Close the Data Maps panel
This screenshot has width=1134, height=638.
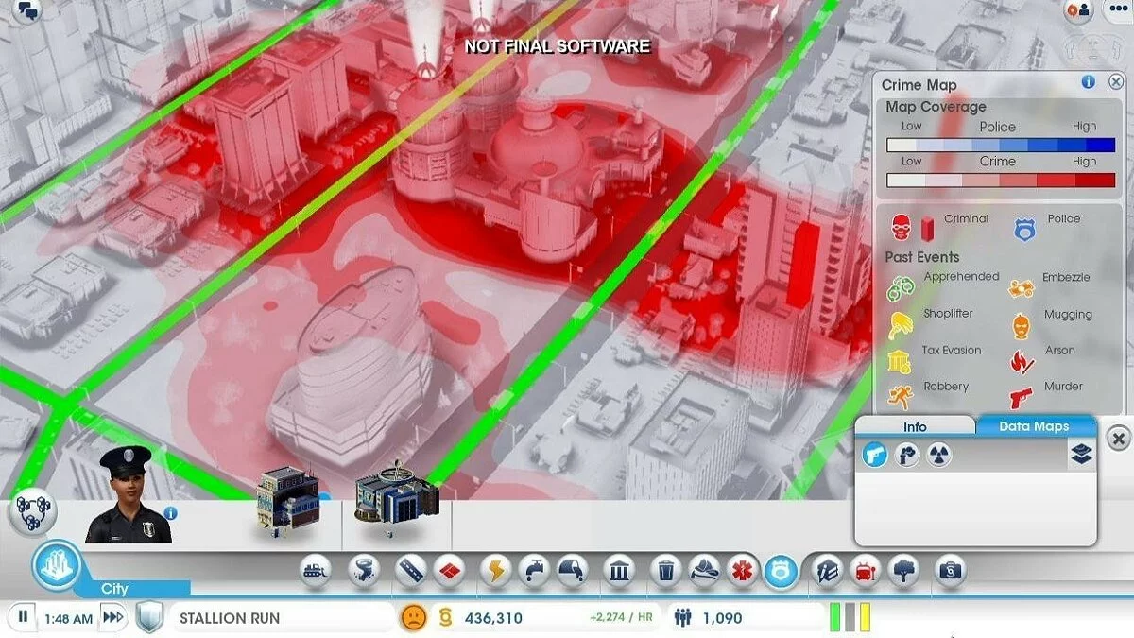pyautogui.click(x=1118, y=439)
